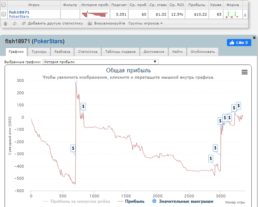The image size is (258, 207).
Task: Sort by the Фильтр column header
Action: [x=70, y=5]
